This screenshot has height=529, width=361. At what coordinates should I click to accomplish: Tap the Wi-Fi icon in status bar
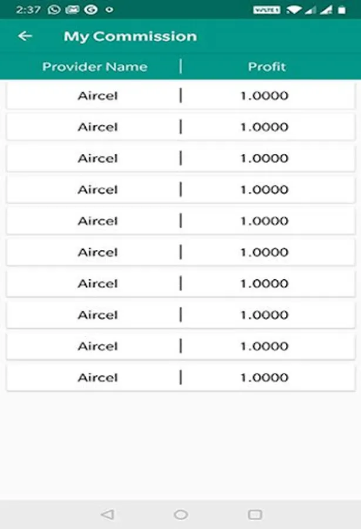[295, 9]
